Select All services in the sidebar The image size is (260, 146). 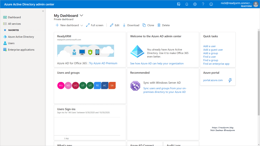click(x=14, y=24)
